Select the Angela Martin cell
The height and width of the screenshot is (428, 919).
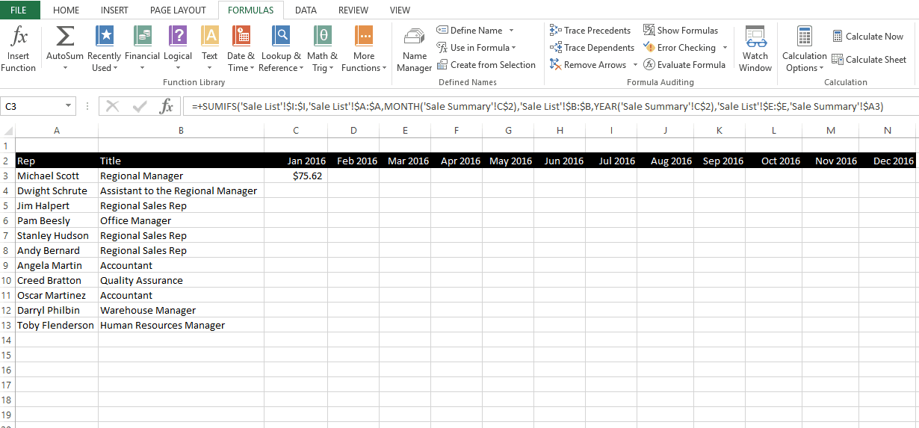[x=57, y=265]
